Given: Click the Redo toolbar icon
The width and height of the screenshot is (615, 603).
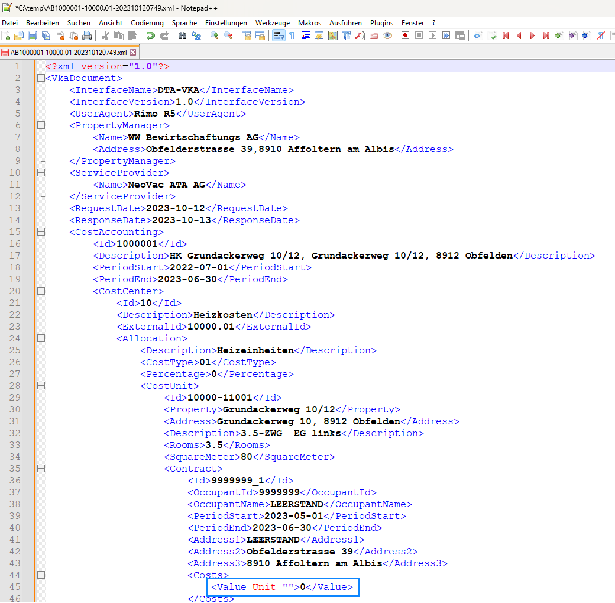Looking at the screenshot, I should [164, 36].
